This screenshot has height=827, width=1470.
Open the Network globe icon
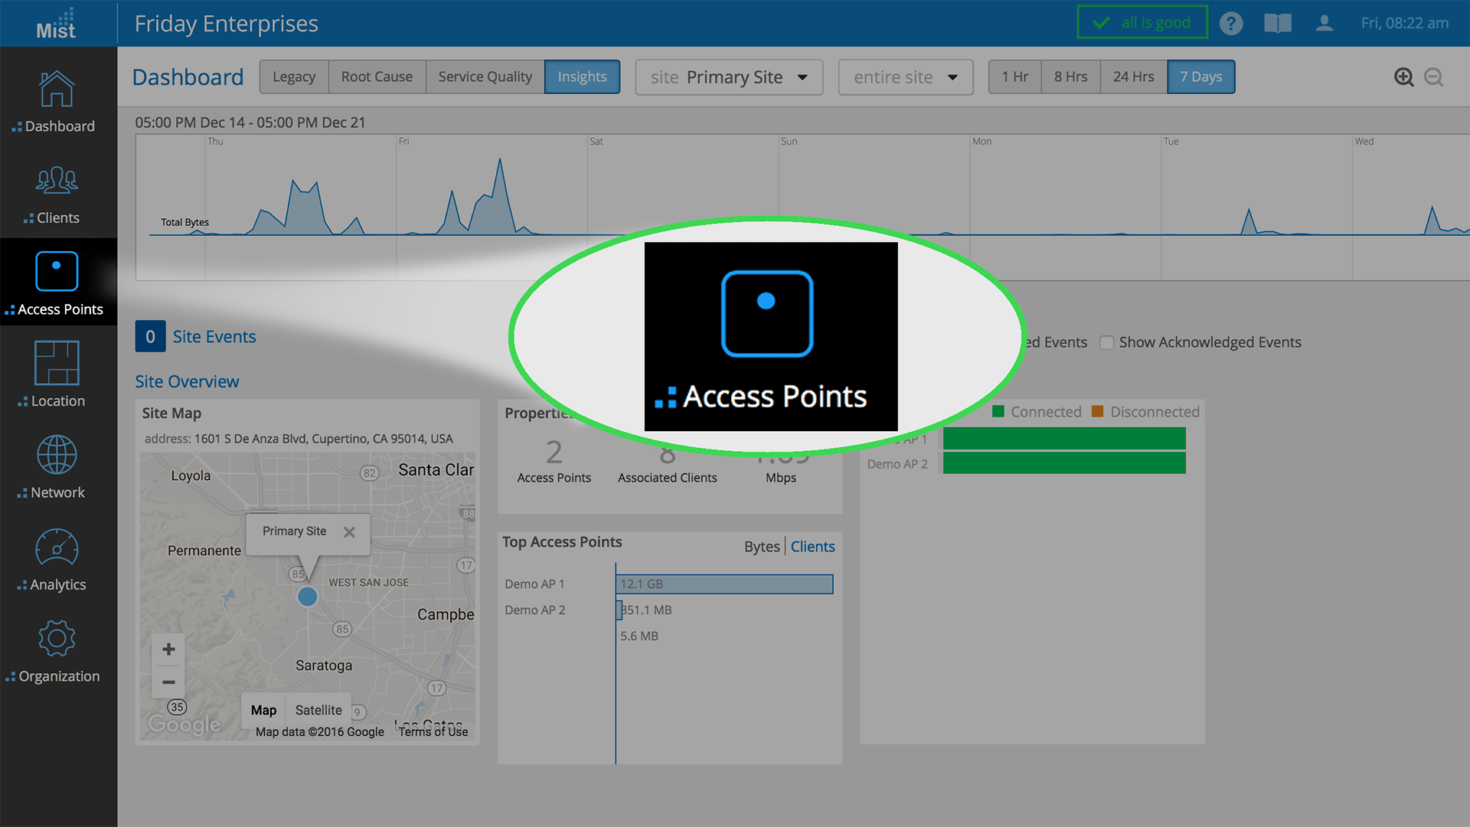click(x=57, y=455)
